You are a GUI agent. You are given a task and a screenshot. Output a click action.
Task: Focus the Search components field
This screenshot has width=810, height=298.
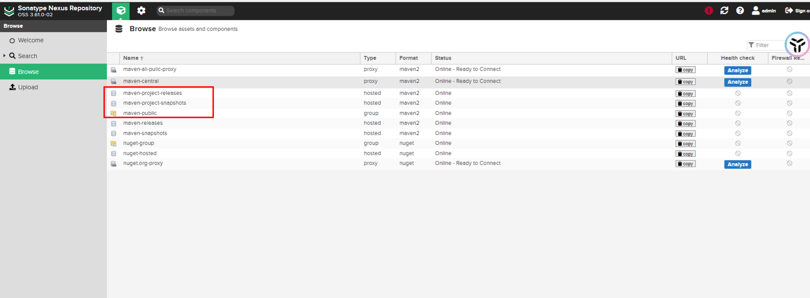coord(195,11)
